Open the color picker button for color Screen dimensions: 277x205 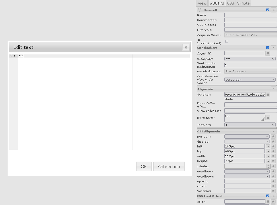[268, 202]
